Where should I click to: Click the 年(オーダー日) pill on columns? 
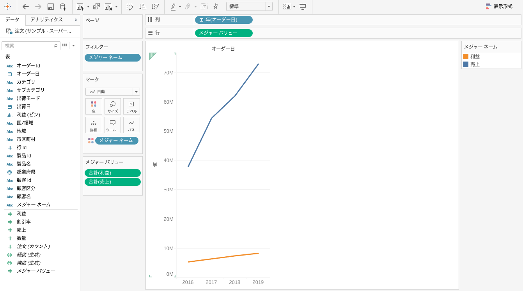(224, 20)
